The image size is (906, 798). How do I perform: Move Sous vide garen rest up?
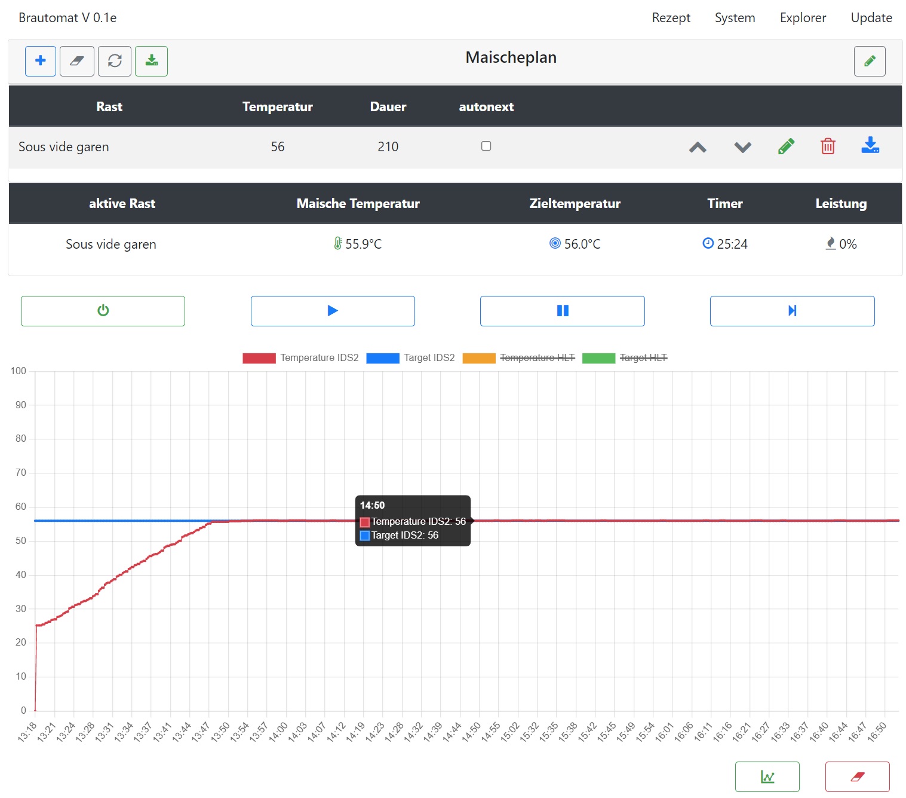coord(698,147)
